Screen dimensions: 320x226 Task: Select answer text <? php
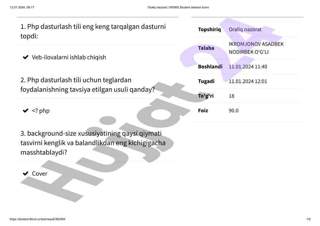click(x=41, y=111)
